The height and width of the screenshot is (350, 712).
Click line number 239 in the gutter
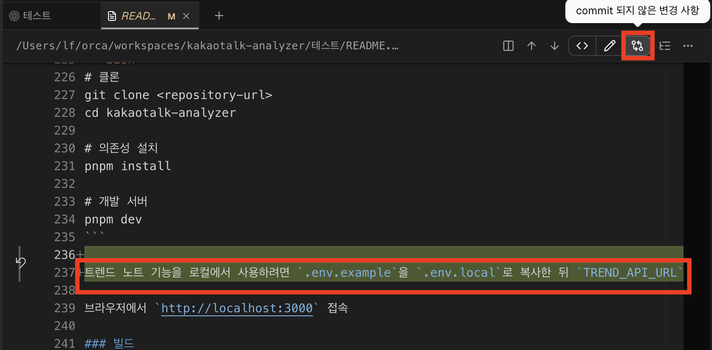point(65,308)
